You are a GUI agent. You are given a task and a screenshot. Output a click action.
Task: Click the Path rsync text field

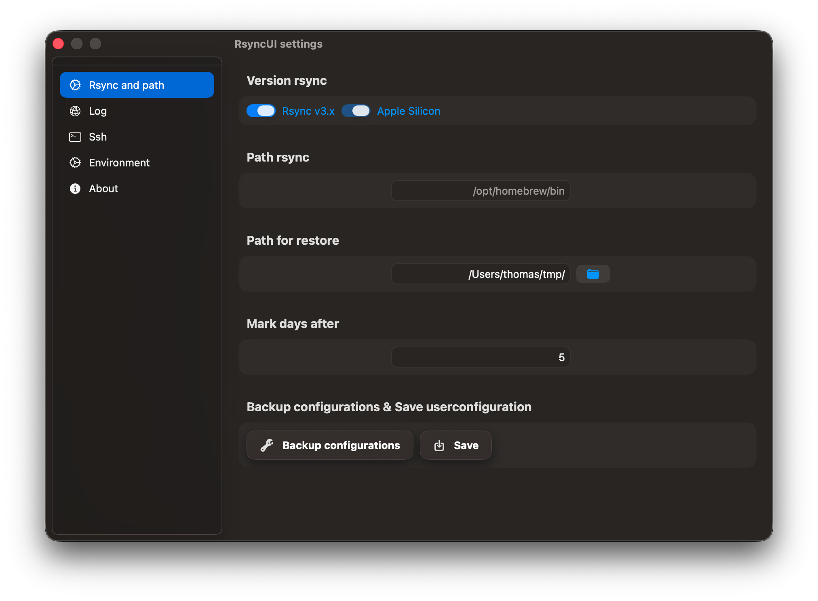click(481, 191)
